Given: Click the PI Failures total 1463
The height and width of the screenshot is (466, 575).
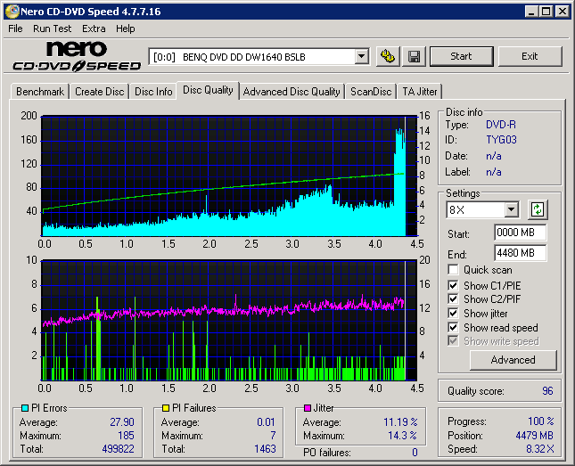Looking at the screenshot, I should pos(265,449).
